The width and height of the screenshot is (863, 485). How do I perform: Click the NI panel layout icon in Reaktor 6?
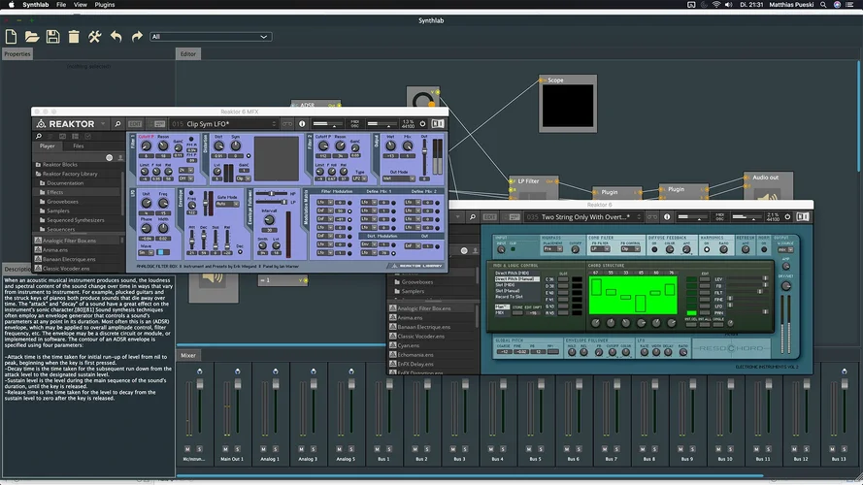pyautogui.click(x=803, y=217)
